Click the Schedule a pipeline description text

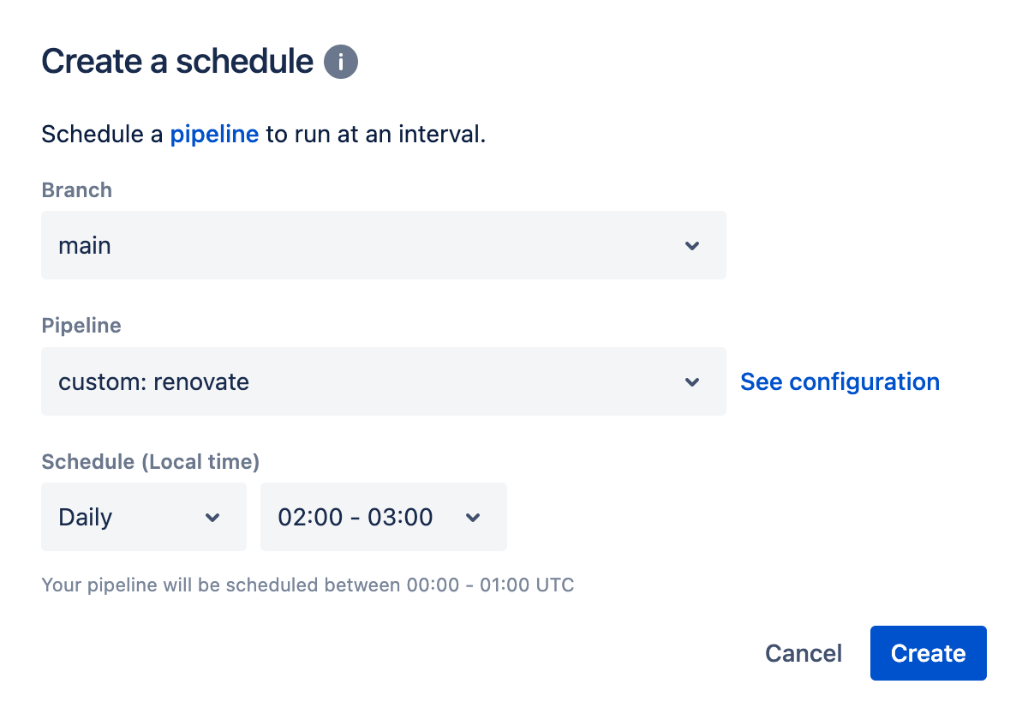point(264,135)
